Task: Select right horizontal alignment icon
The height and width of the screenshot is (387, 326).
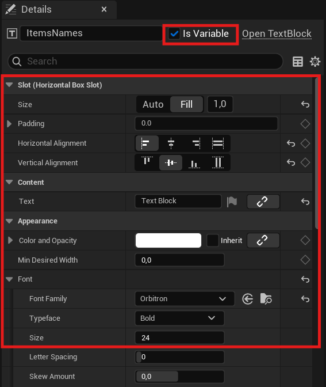Action: point(196,143)
